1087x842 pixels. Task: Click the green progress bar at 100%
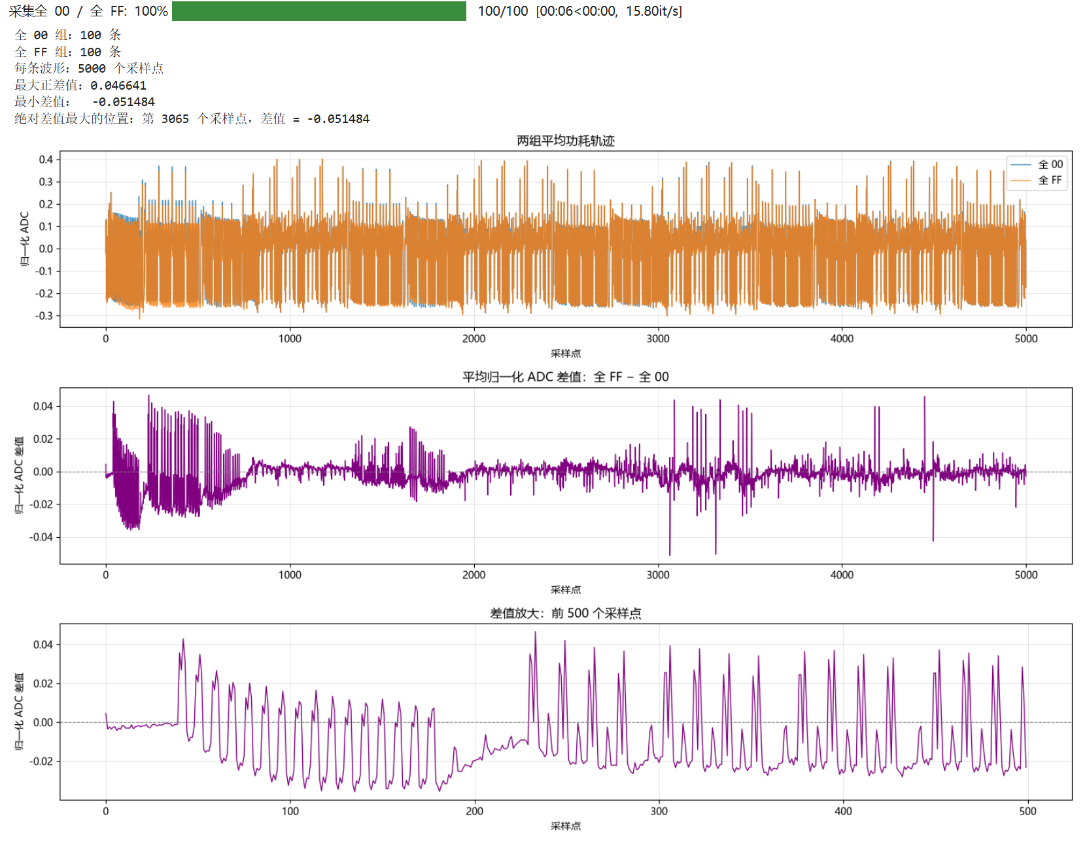pyautogui.click(x=319, y=11)
